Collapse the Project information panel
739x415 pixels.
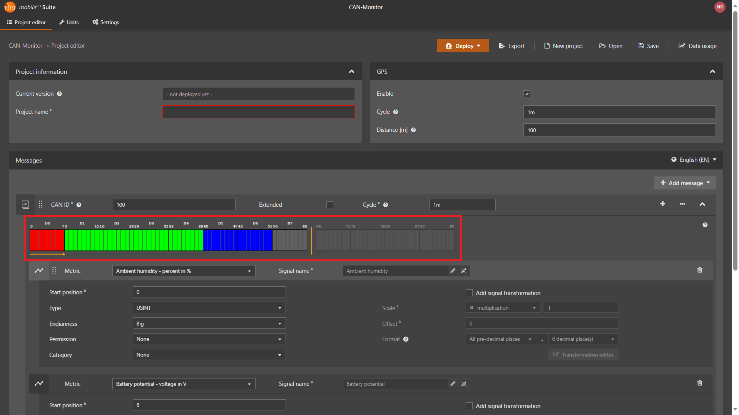click(351, 71)
